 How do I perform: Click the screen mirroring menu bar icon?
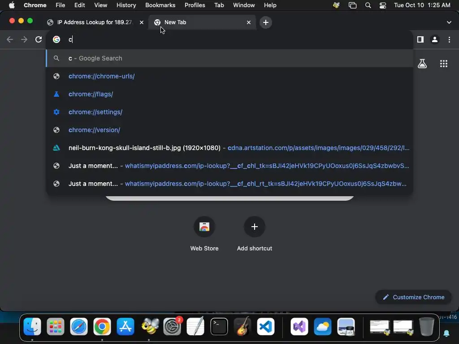[352, 5]
